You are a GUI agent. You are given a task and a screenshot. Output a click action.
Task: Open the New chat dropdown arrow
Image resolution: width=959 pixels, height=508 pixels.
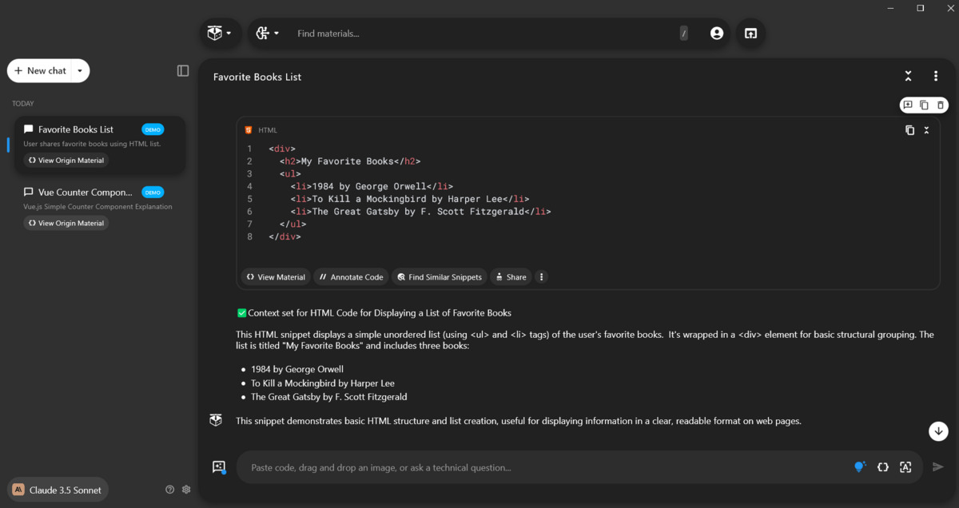[80, 71]
